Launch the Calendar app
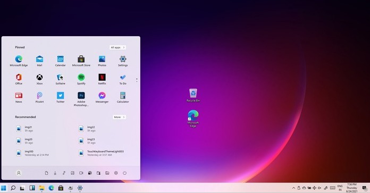 coord(60,61)
